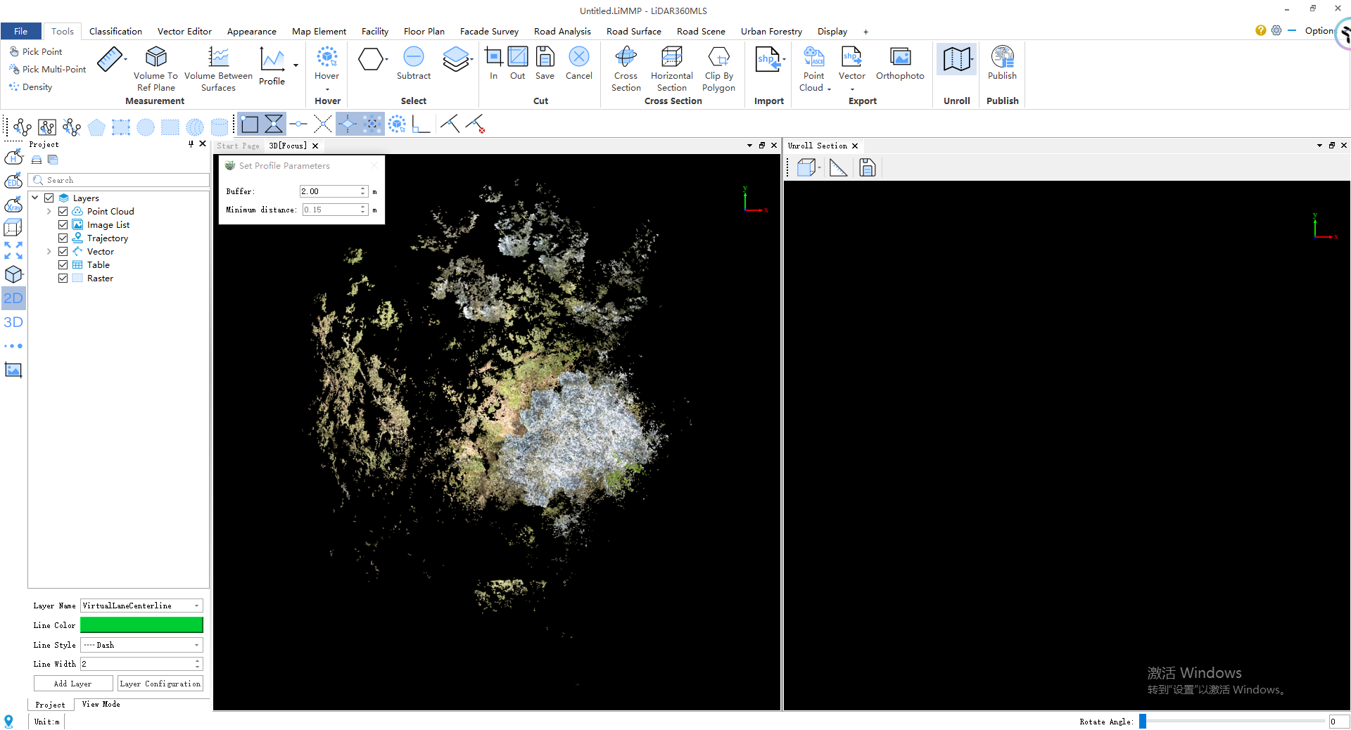1351x730 pixels.
Task: Select Volume Between Surfaces tool
Action: tap(218, 68)
